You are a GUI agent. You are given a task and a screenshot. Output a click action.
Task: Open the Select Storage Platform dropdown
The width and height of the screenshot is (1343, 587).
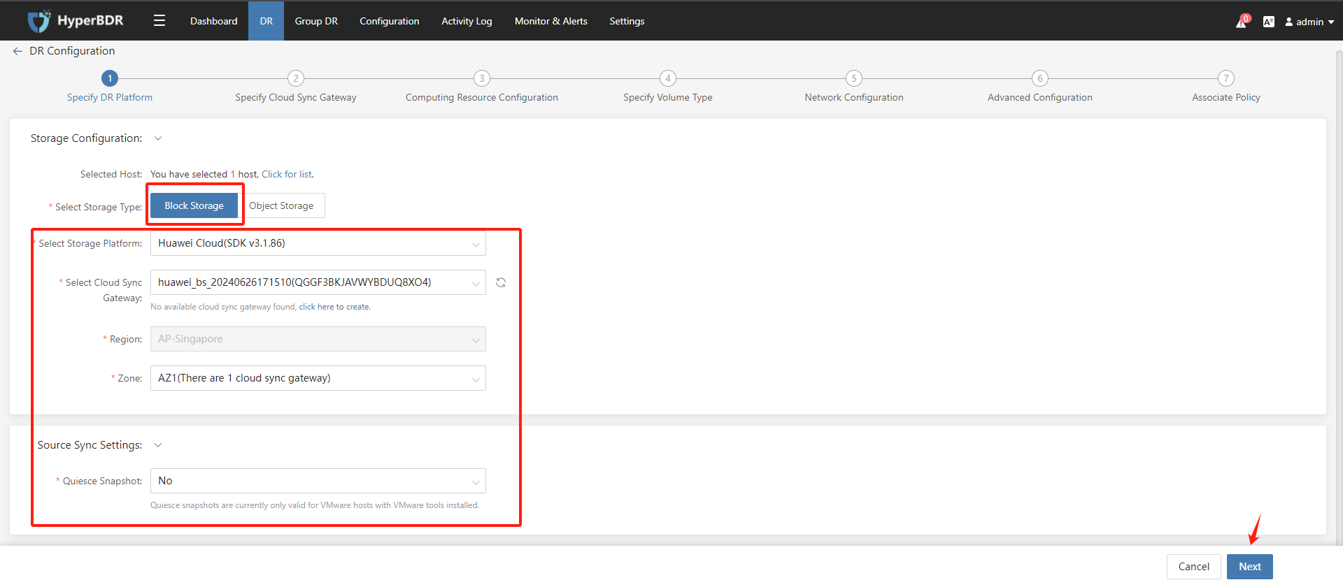[318, 243]
